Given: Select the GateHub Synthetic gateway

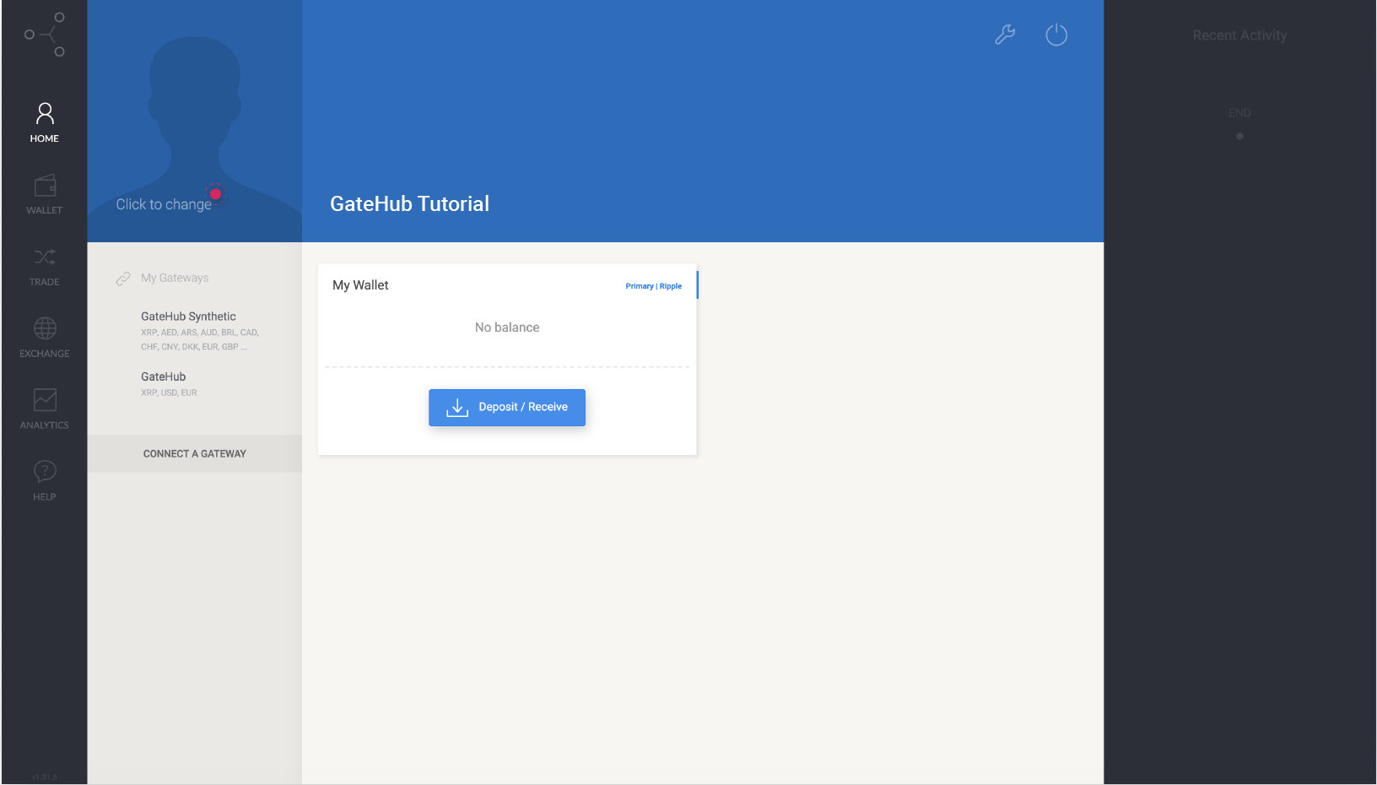Looking at the screenshot, I should pyautogui.click(x=200, y=331).
